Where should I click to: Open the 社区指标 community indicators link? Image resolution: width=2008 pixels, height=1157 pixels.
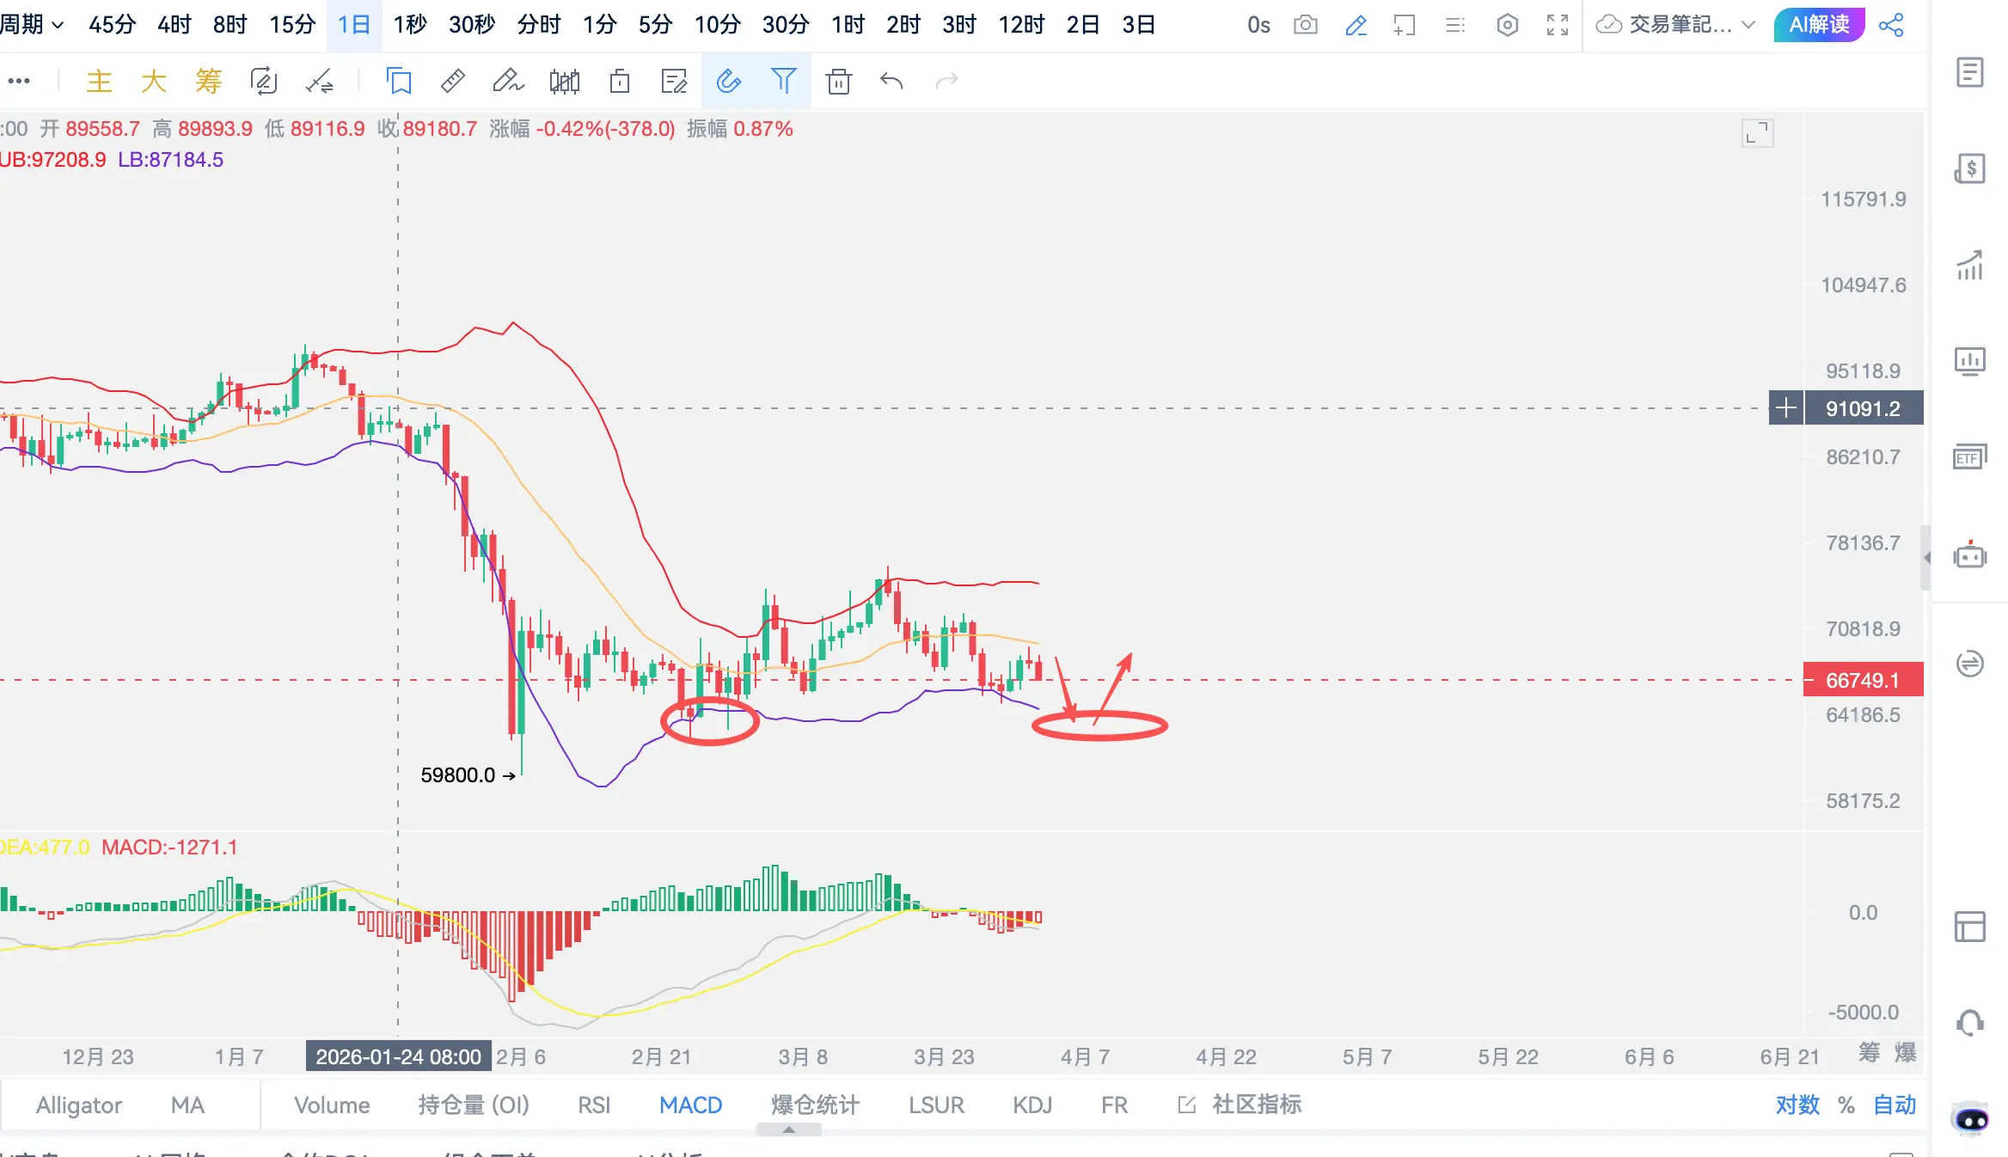pyautogui.click(x=1256, y=1105)
